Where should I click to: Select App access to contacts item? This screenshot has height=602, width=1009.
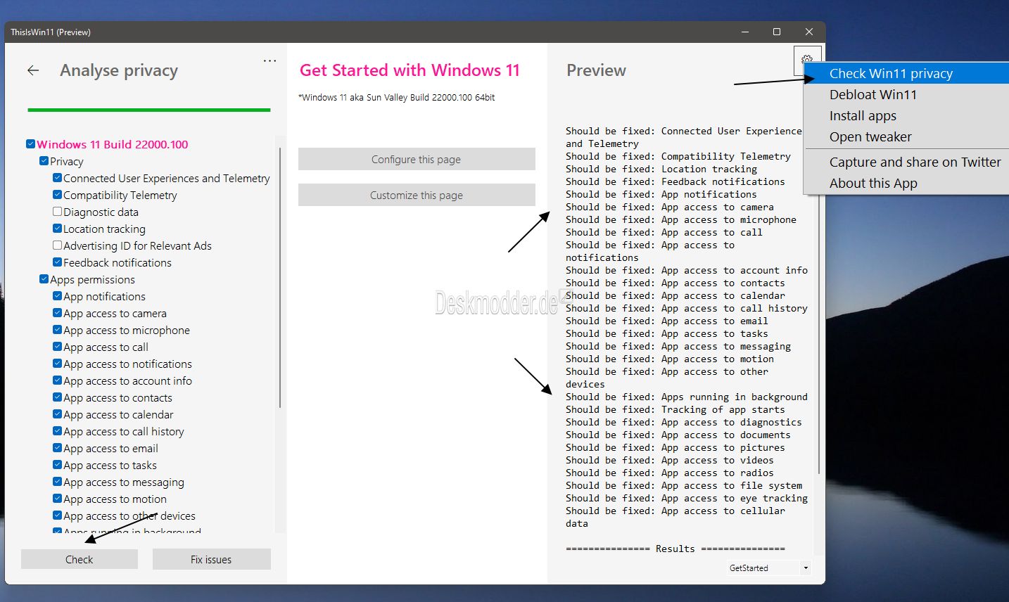[118, 397]
